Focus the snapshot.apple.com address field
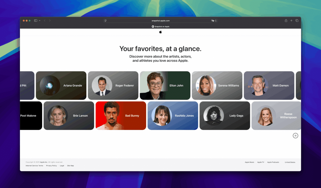The width and height of the screenshot is (321, 188). pyautogui.click(x=161, y=21)
